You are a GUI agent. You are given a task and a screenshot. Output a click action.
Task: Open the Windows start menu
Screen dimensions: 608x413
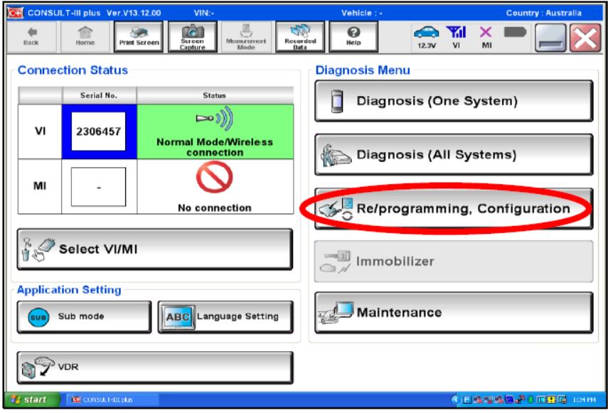point(31,399)
